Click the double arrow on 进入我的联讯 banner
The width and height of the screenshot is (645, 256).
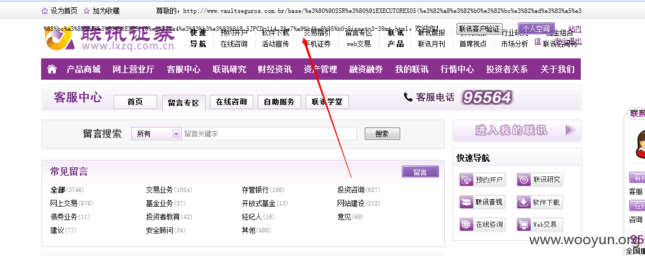(x=570, y=130)
